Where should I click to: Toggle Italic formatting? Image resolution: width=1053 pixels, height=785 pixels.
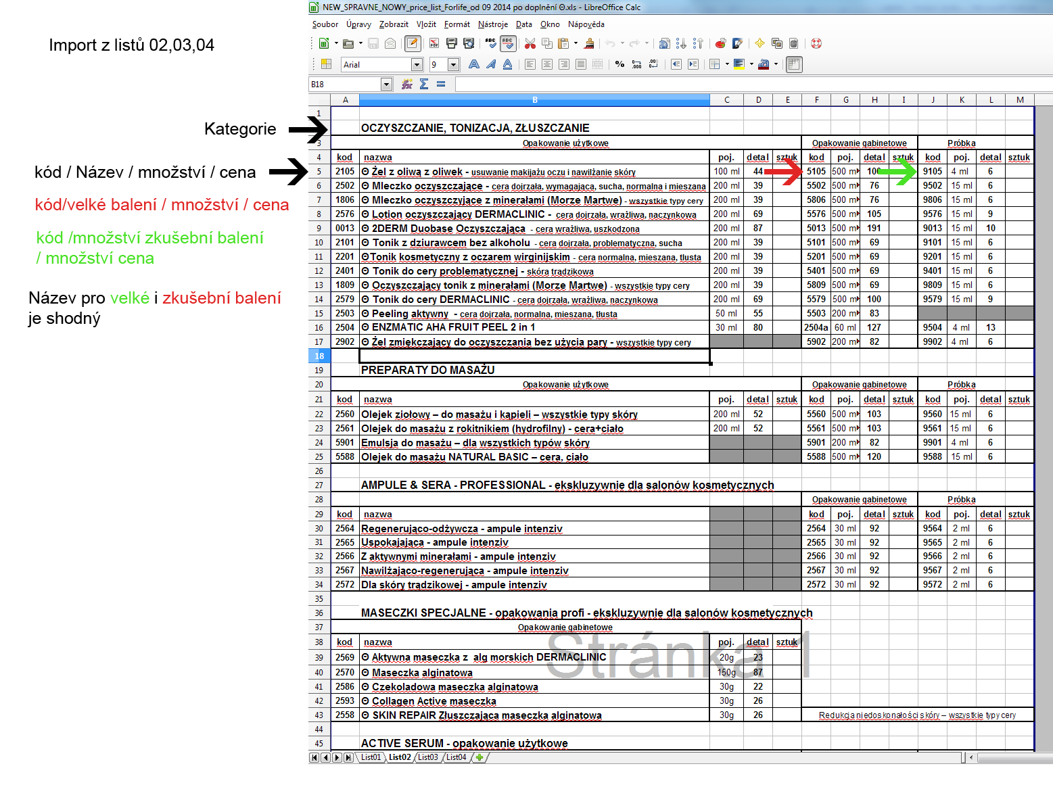[491, 64]
